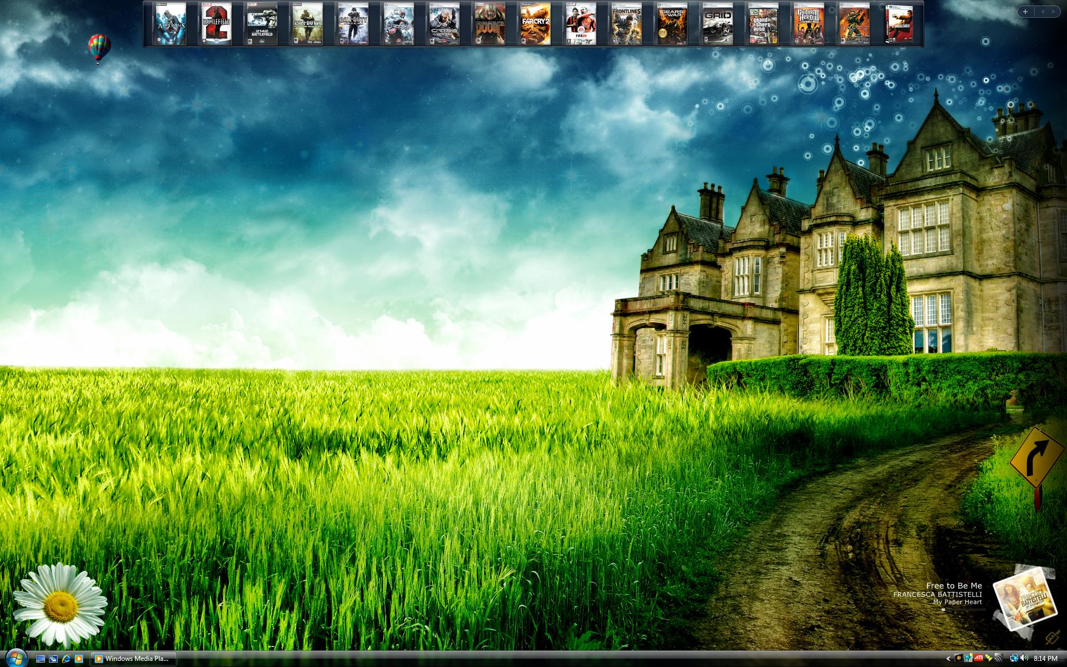Image resolution: width=1067 pixels, height=667 pixels.
Task: Expand hidden system tray icons arrow
Action: pos(948,659)
